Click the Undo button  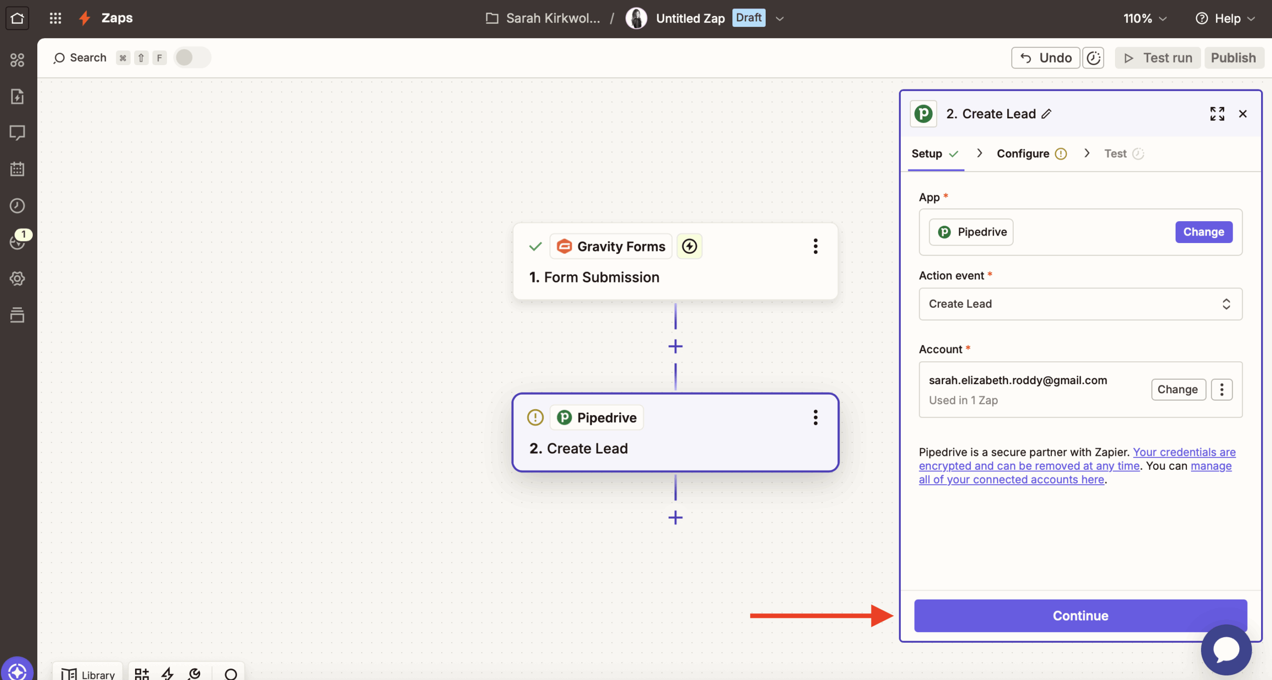pos(1045,58)
